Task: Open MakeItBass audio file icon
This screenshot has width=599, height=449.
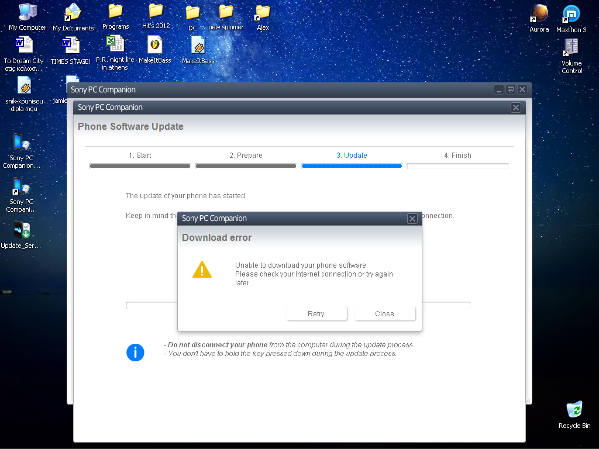Action: (x=198, y=50)
